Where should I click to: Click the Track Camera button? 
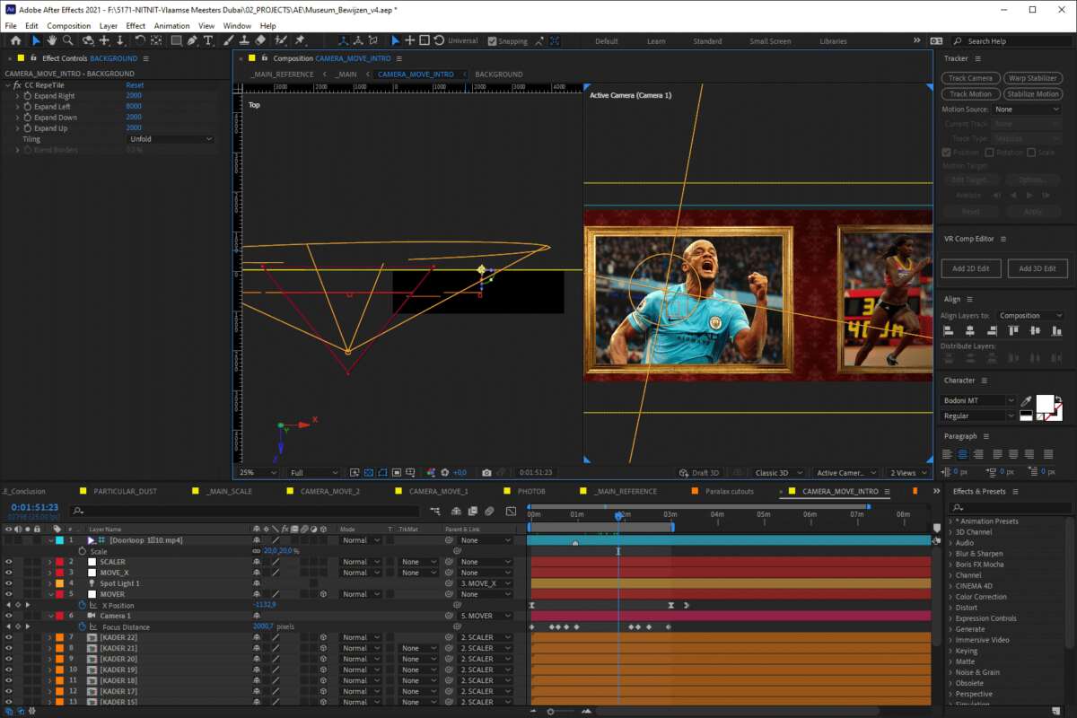tap(970, 78)
